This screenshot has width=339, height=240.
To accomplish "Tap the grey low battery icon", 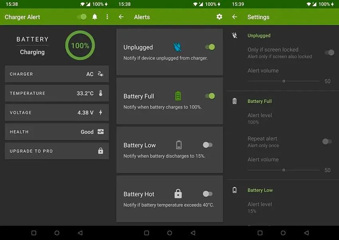I will (x=179, y=145).
